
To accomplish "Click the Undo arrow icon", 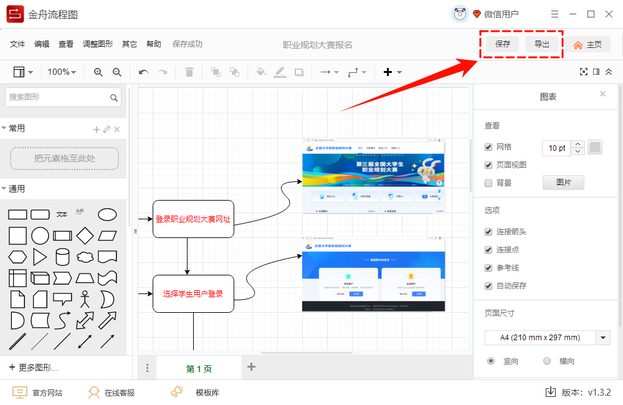I will [x=143, y=72].
